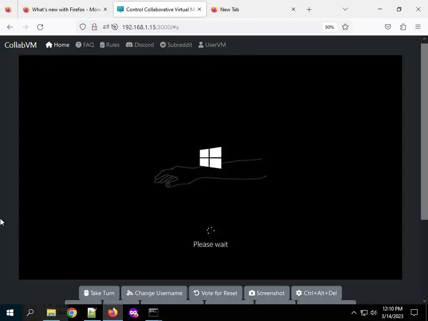The width and height of the screenshot is (428, 321).
Task: Click the 90% zoom level indicator
Action: coord(329,27)
